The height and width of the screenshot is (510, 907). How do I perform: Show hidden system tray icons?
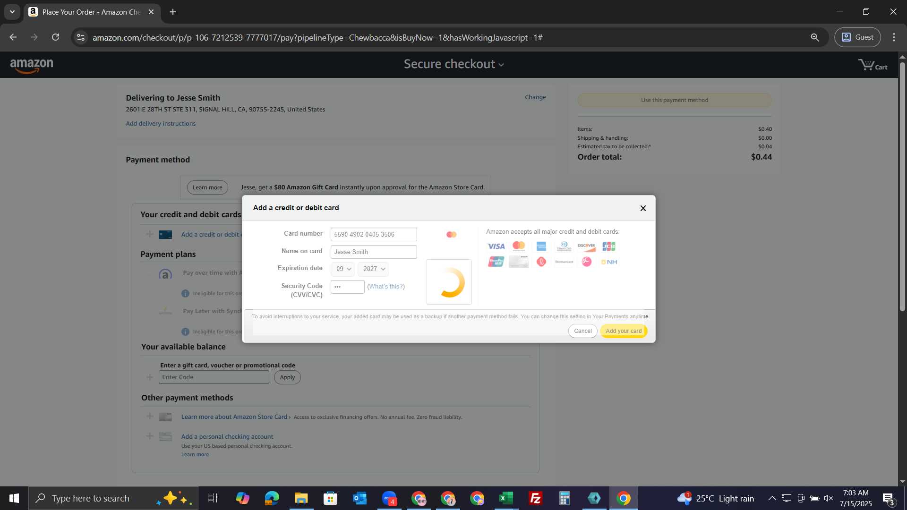[772, 498]
